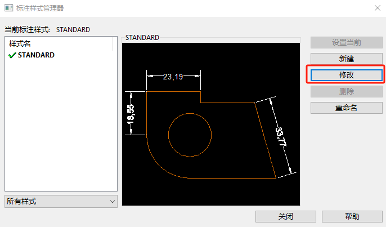Close the 标注样式管理器 dialog window
Viewport: 386px width, 227px height.
coord(378,8)
